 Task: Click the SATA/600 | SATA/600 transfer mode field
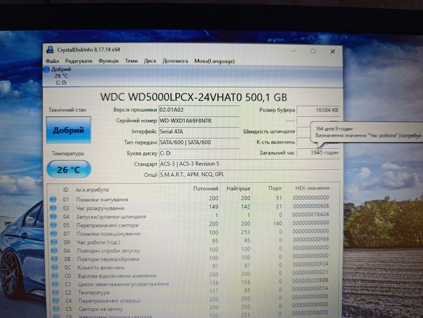[x=199, y=142]
